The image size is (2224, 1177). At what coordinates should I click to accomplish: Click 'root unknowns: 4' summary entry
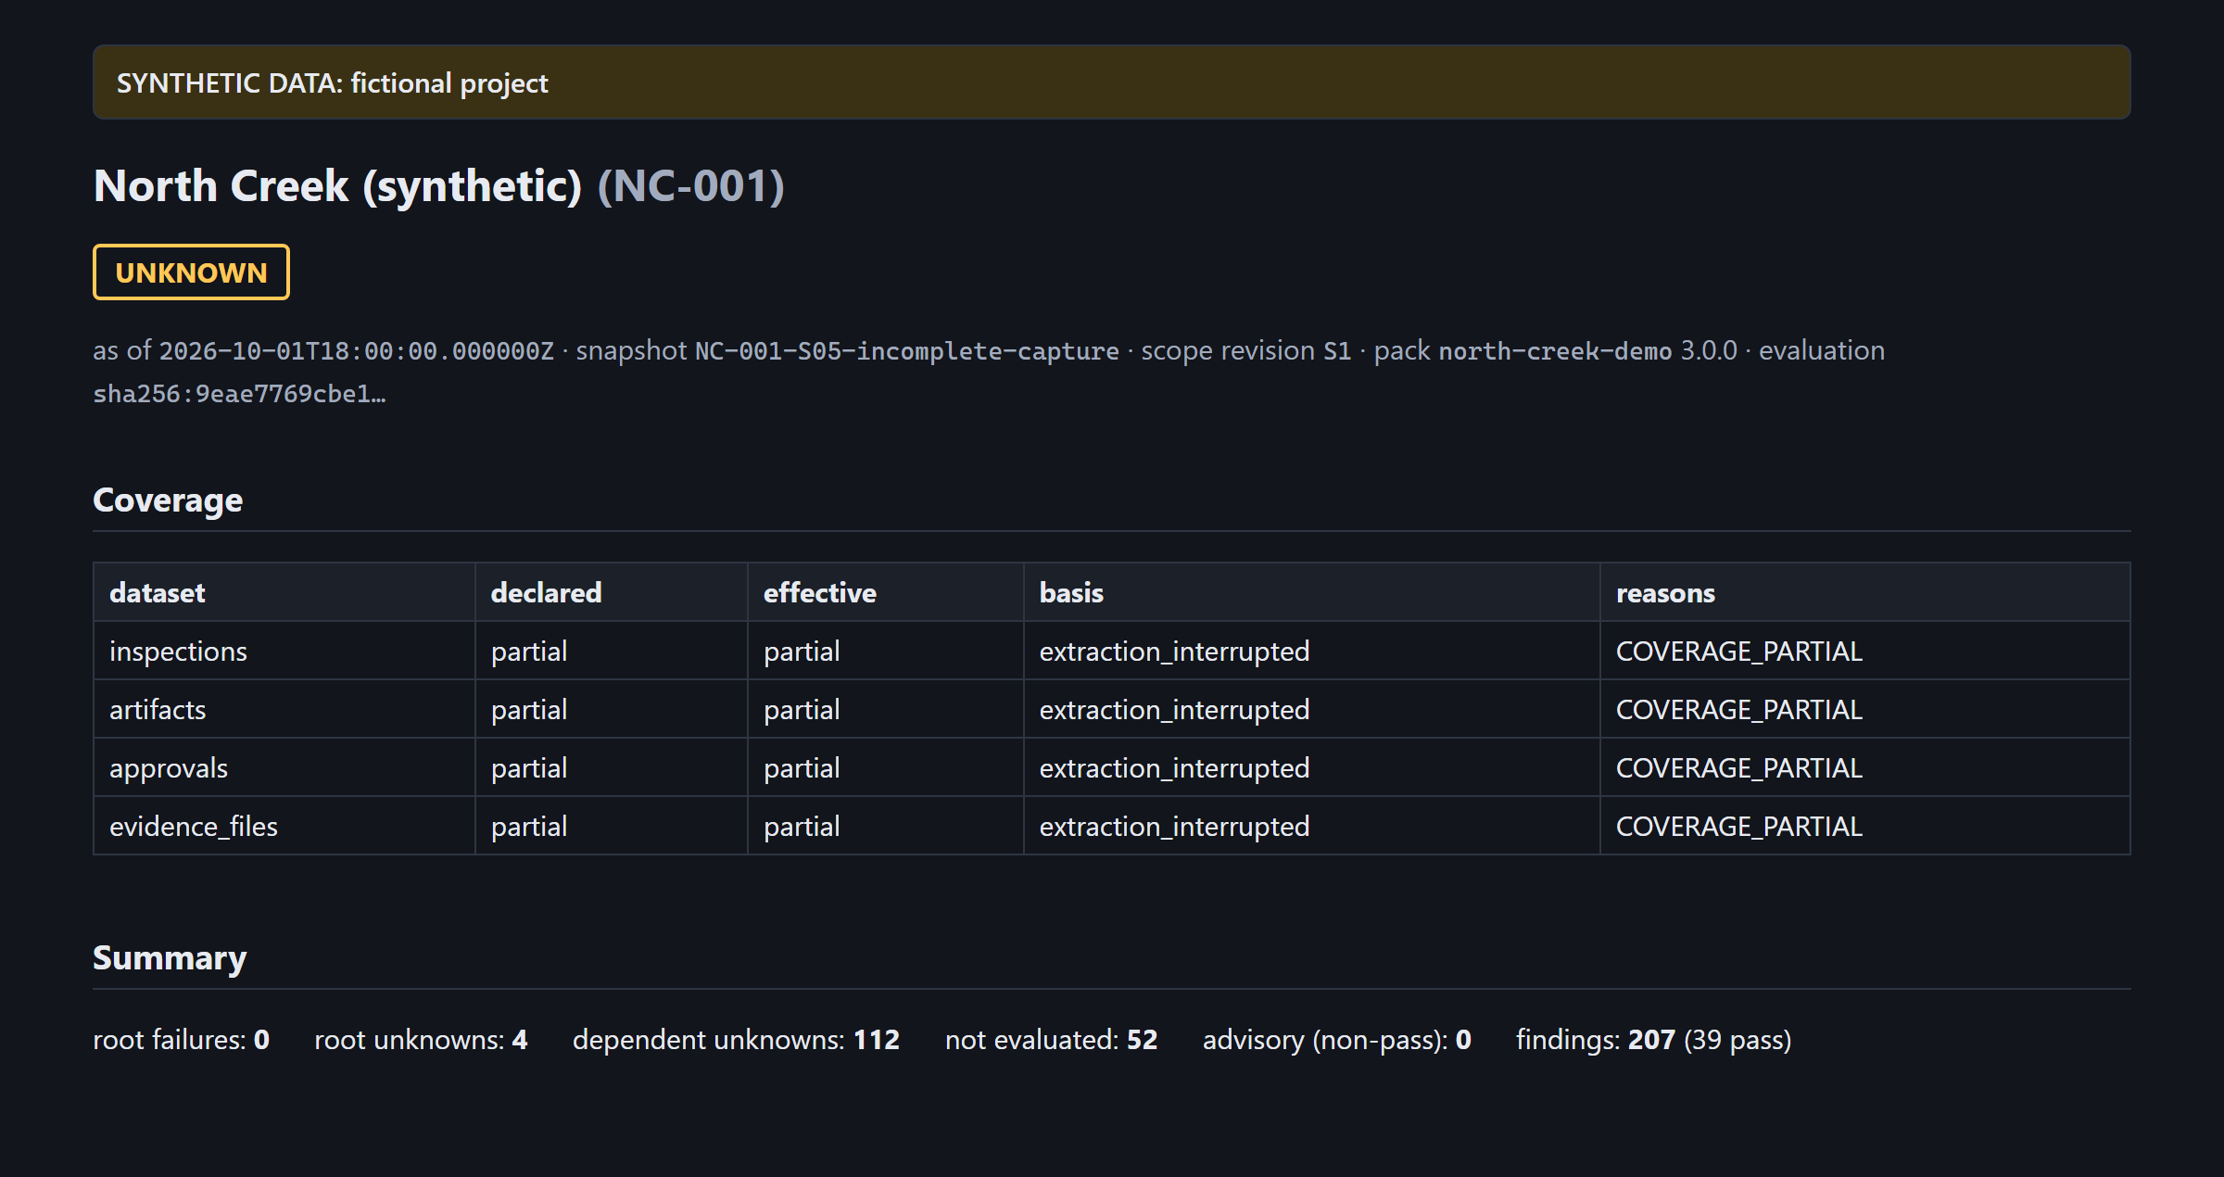(421, 1040)
